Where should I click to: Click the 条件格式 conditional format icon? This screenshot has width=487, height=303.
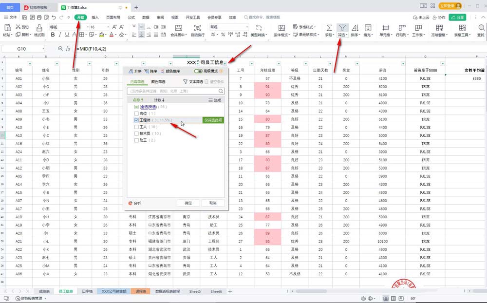pos(281,28)
